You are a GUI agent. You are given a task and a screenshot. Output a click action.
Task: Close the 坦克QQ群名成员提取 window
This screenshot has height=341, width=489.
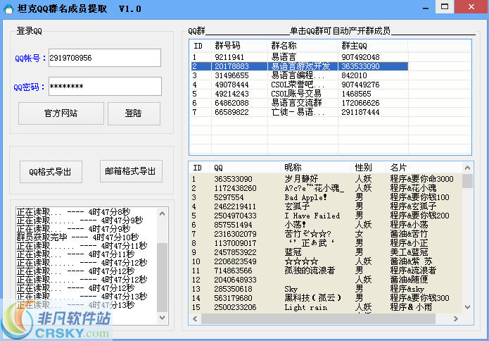pyautogui.click(x=471, y=7)
